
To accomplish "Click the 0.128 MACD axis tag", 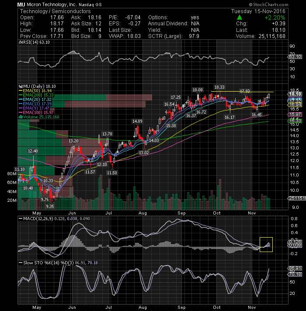I will click(295, 242).
